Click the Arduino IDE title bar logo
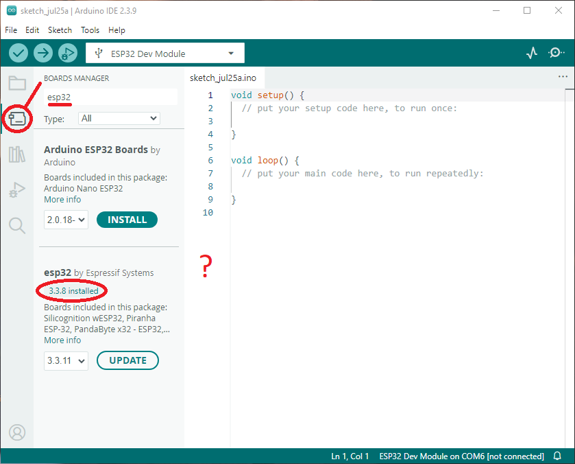This screenshot has width=575, height=464. (x=12, y=11)
